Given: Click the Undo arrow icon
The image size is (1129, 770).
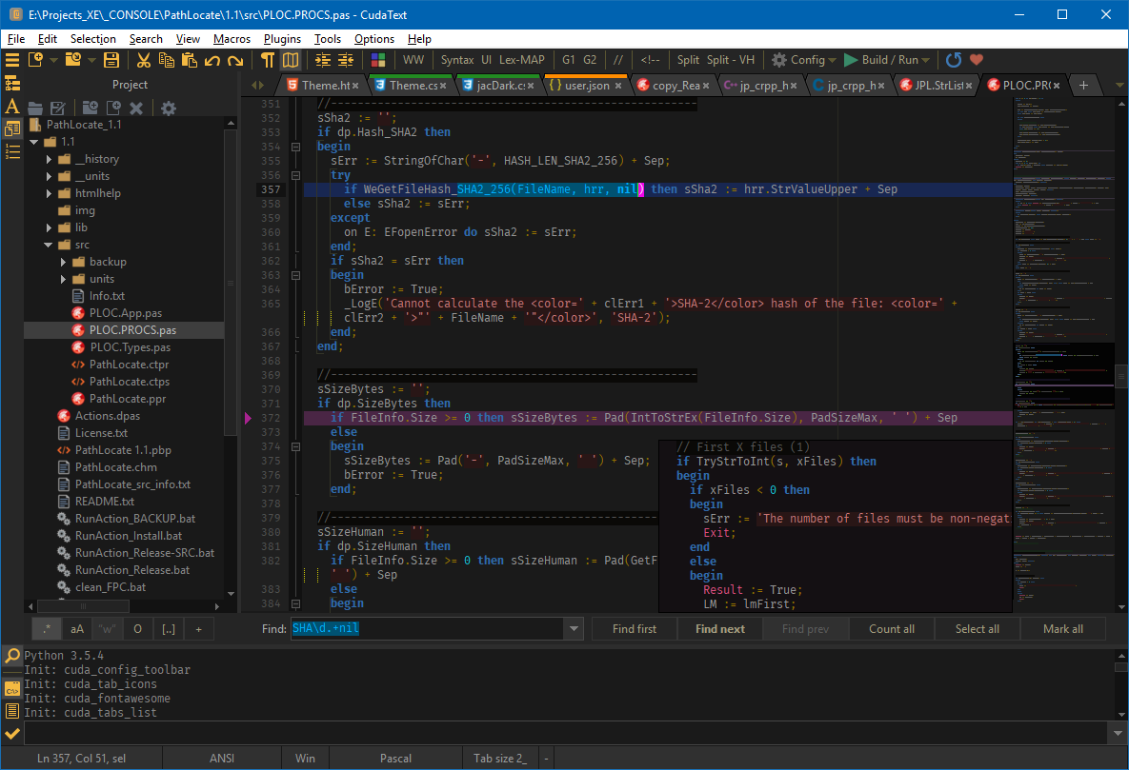Looking at the screenshot, I should pyautogui.click(x=212, y=60).
